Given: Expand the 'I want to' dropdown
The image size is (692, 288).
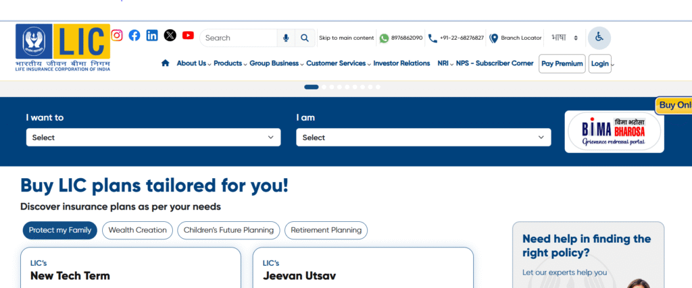Looking at the screenshot, I should (x=153, y=138).
